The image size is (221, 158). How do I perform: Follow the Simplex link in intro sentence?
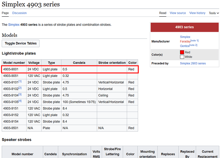pos(14,25)
